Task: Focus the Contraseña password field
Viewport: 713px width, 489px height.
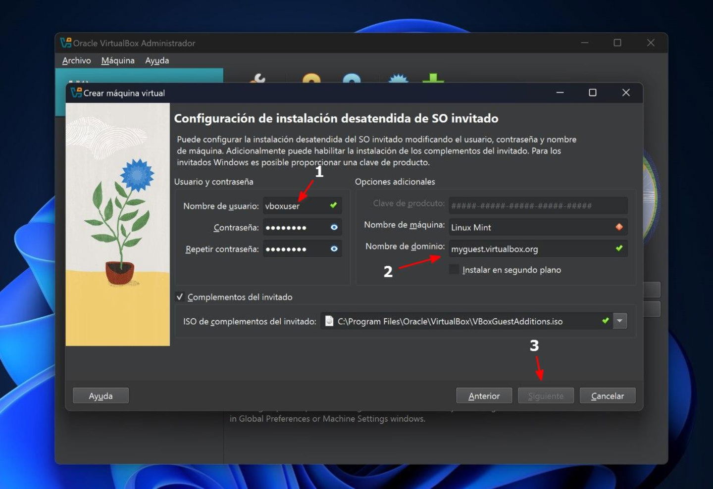Action: 302,227
